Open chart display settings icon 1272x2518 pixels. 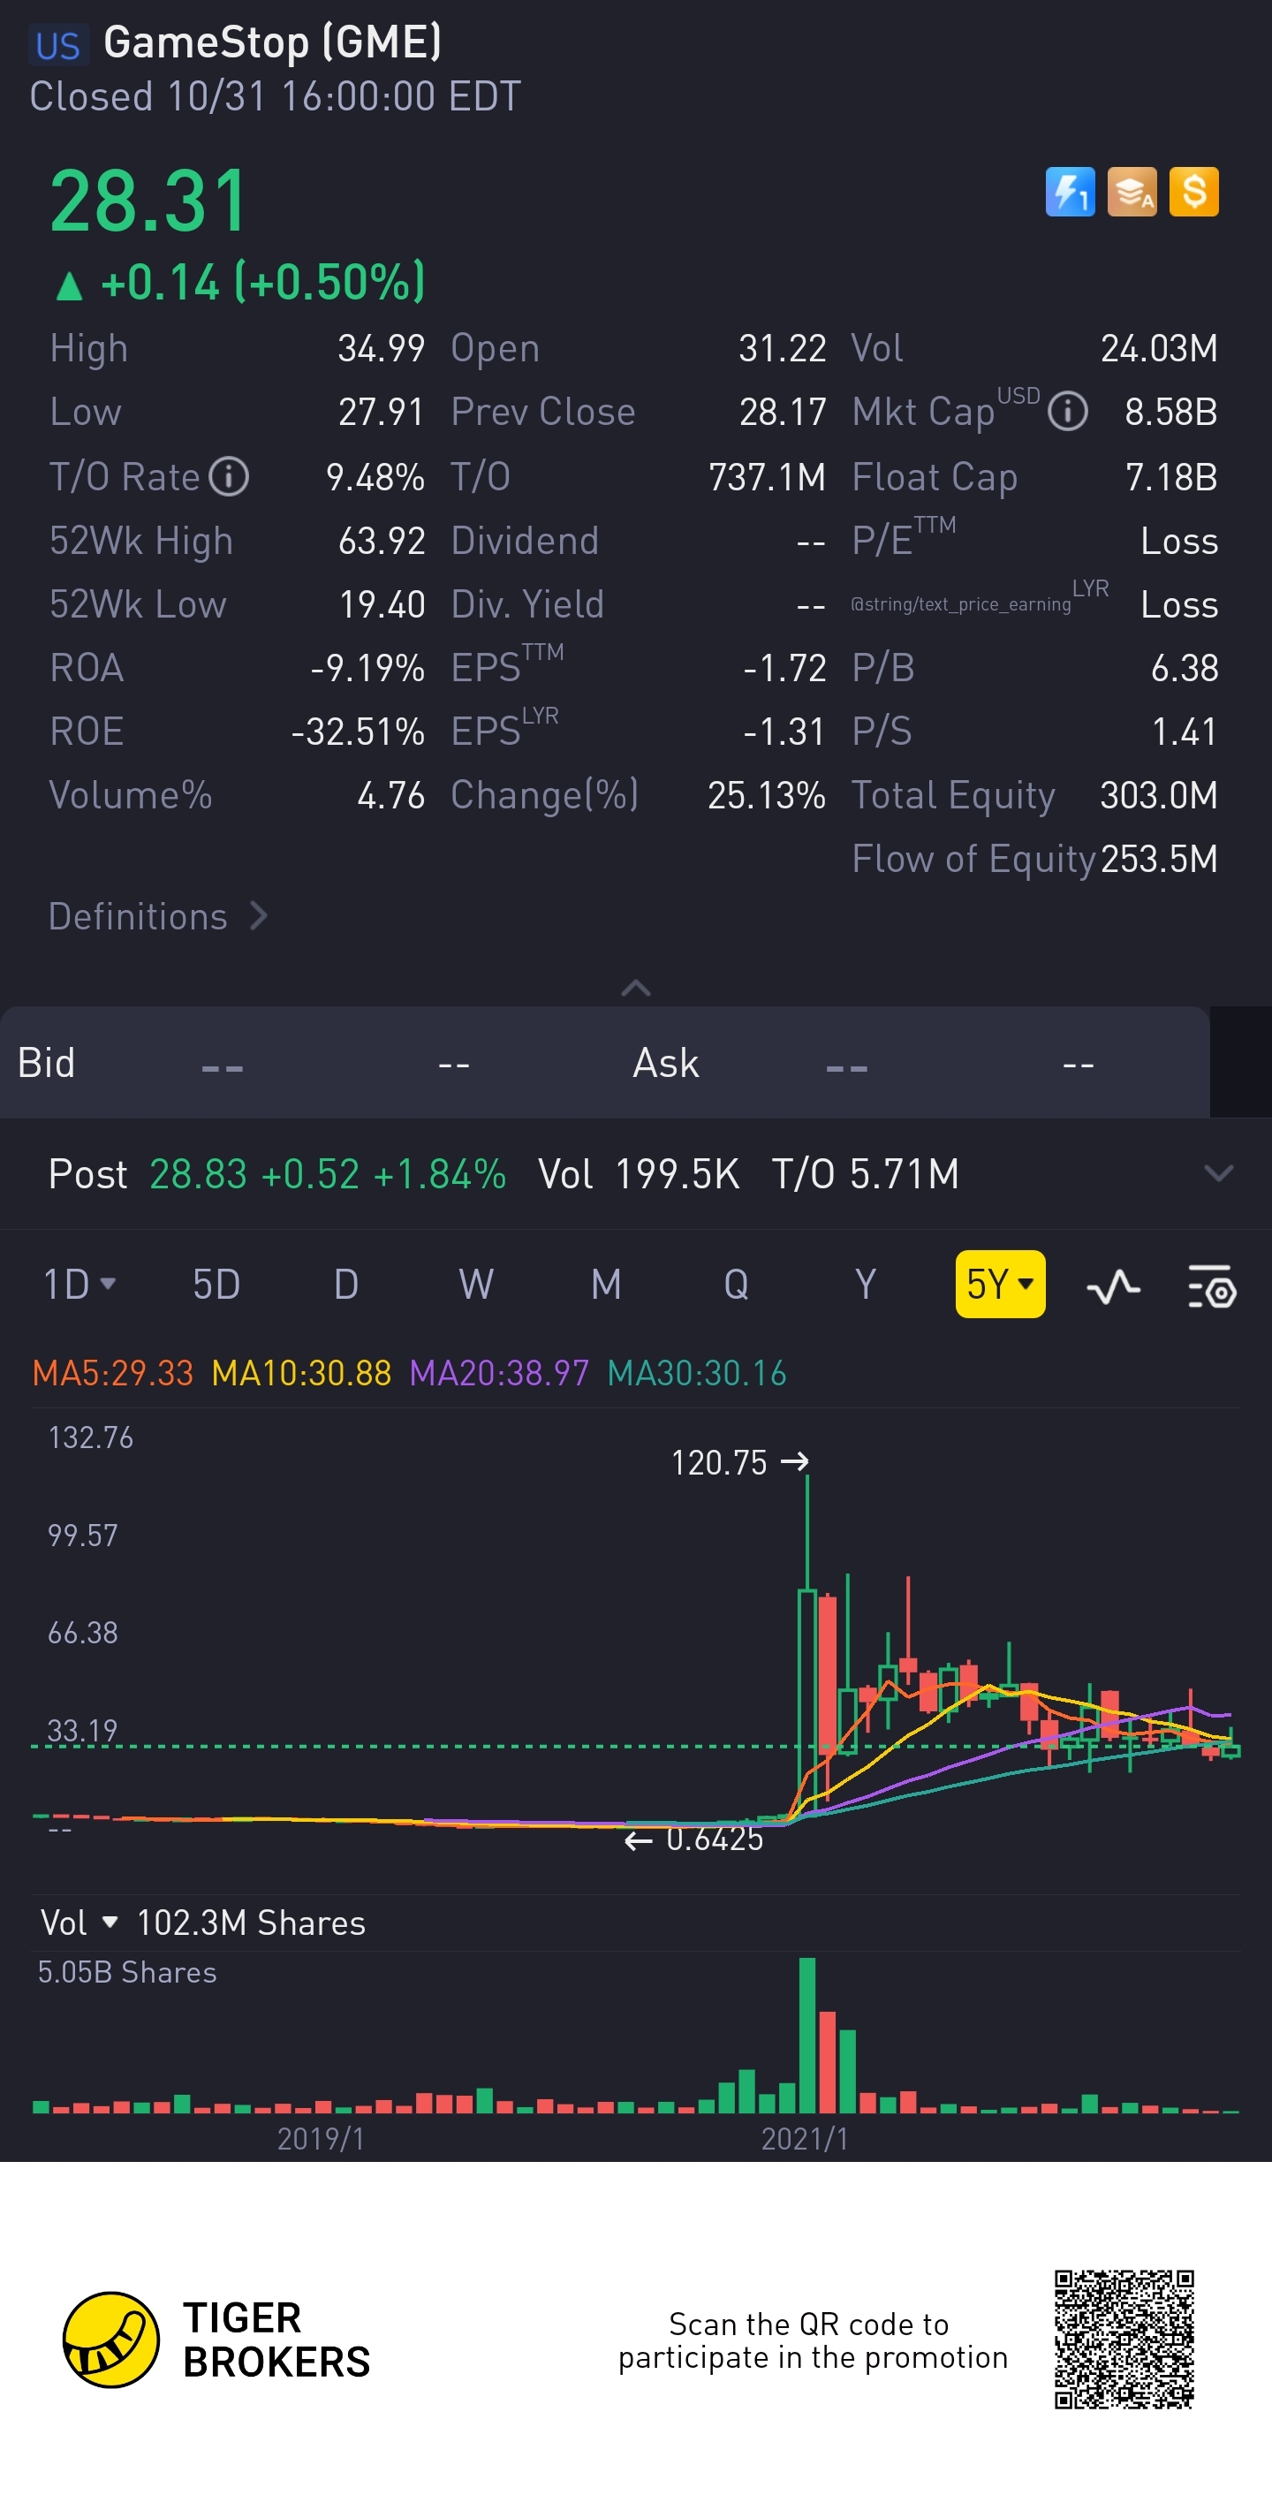tap(1213, 1286)
